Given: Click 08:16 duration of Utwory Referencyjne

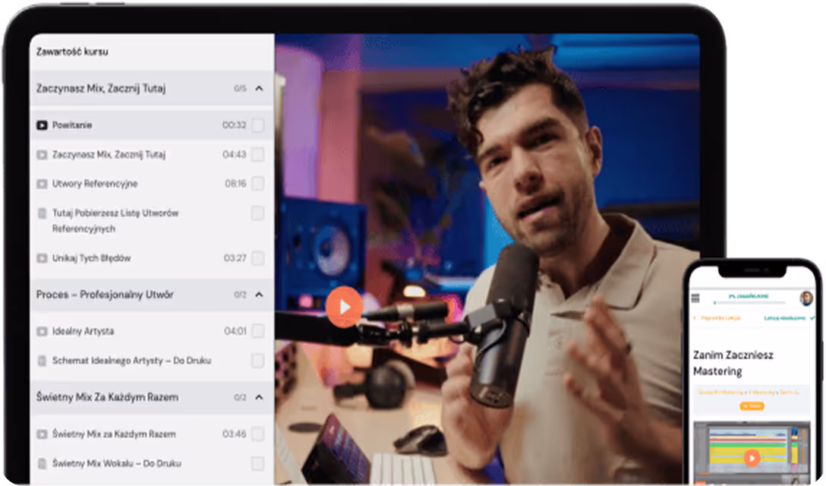Looking at the screenshot, I should [x=235, y=184].
